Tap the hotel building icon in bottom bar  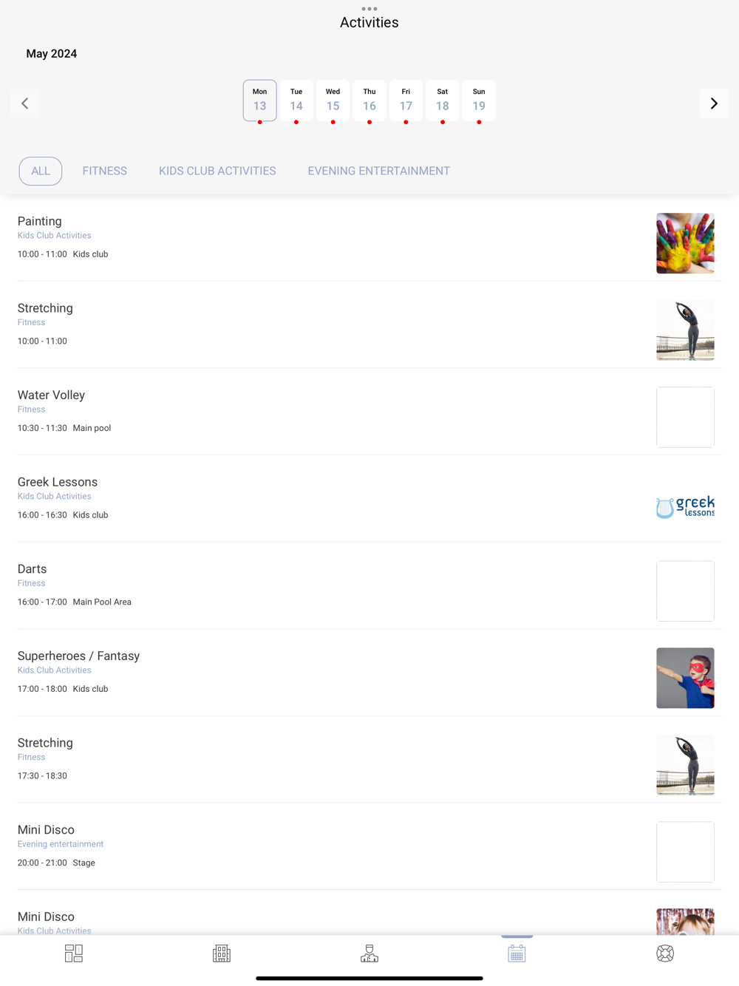pos(222,953)
